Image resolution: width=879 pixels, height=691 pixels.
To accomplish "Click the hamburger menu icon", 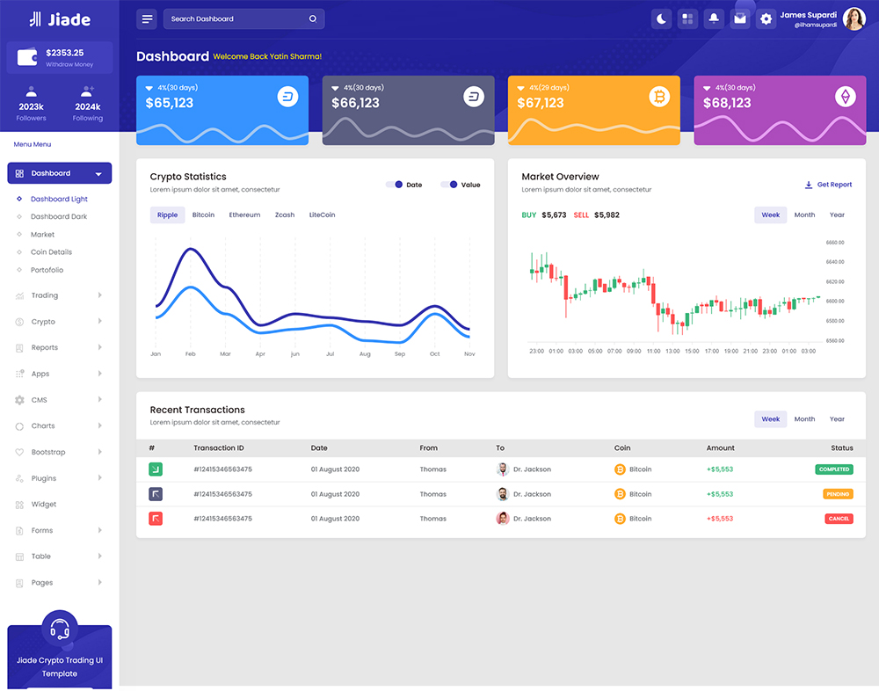I will click(148, 19).
